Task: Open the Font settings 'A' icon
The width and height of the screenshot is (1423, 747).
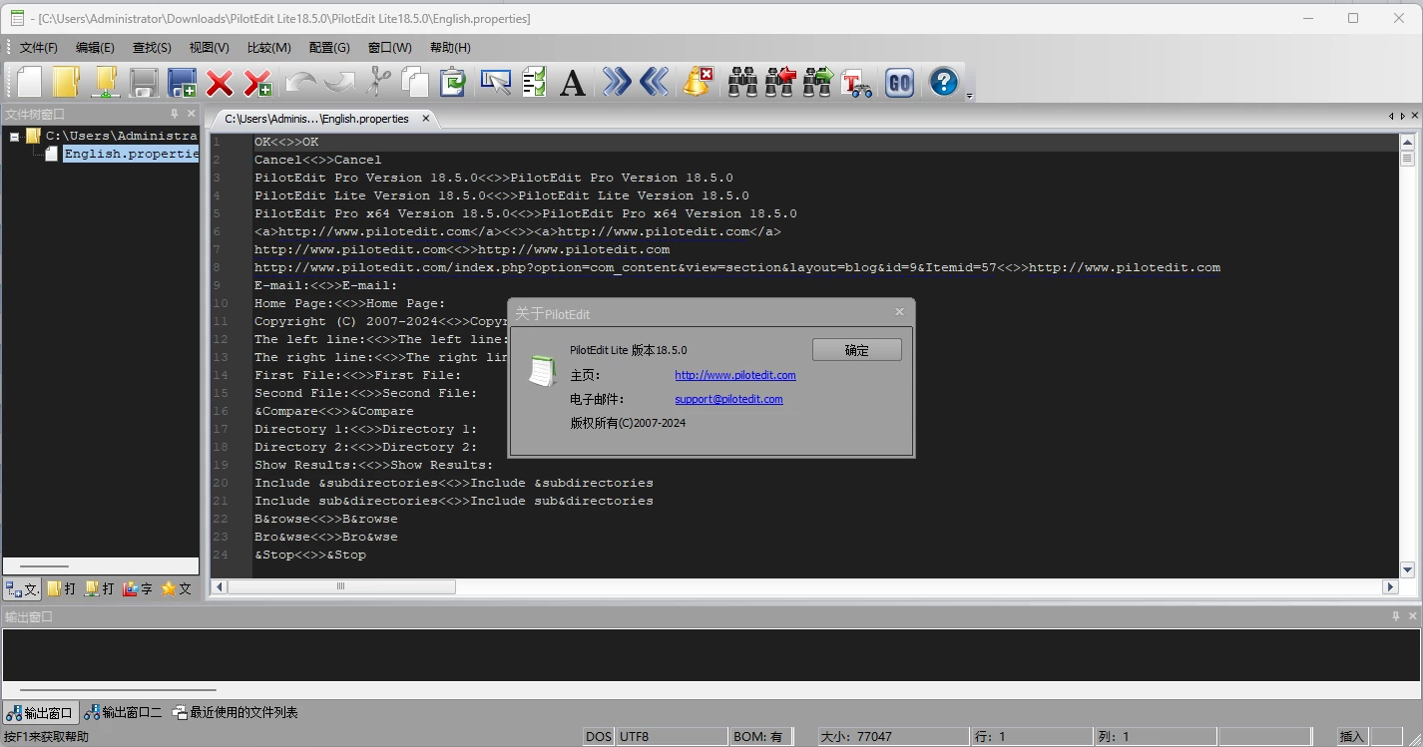Action: (572, 82)
